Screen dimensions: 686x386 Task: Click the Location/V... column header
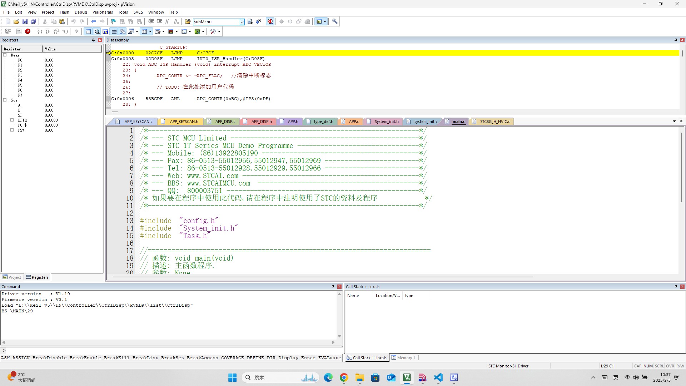(x=388, y=296)
